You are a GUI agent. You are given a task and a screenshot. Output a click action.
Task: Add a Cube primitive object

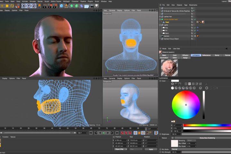61,6
